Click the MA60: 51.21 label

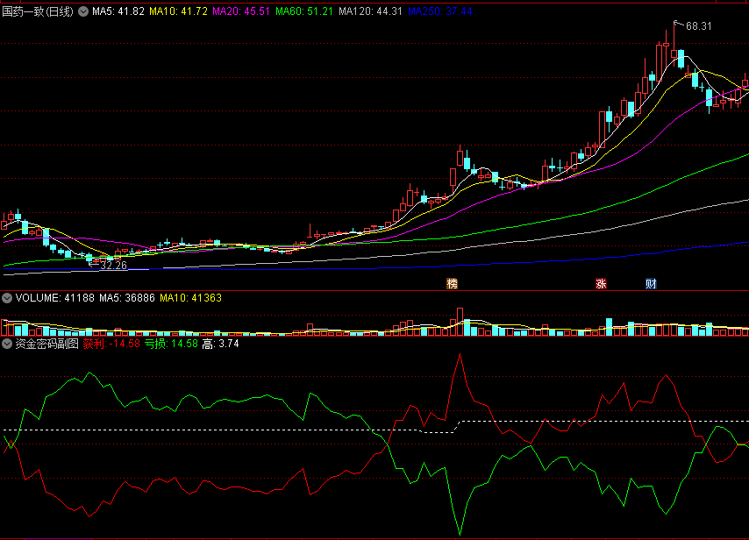[x=304, y=11]
